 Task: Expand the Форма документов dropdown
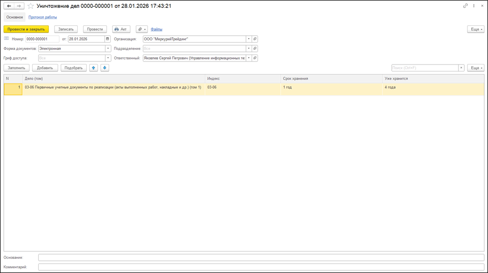click(x=108, y=48)
